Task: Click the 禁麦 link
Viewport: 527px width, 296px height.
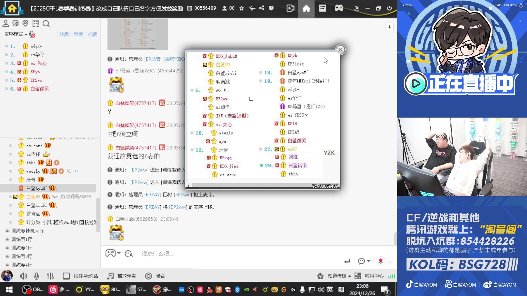Action: 78,35
